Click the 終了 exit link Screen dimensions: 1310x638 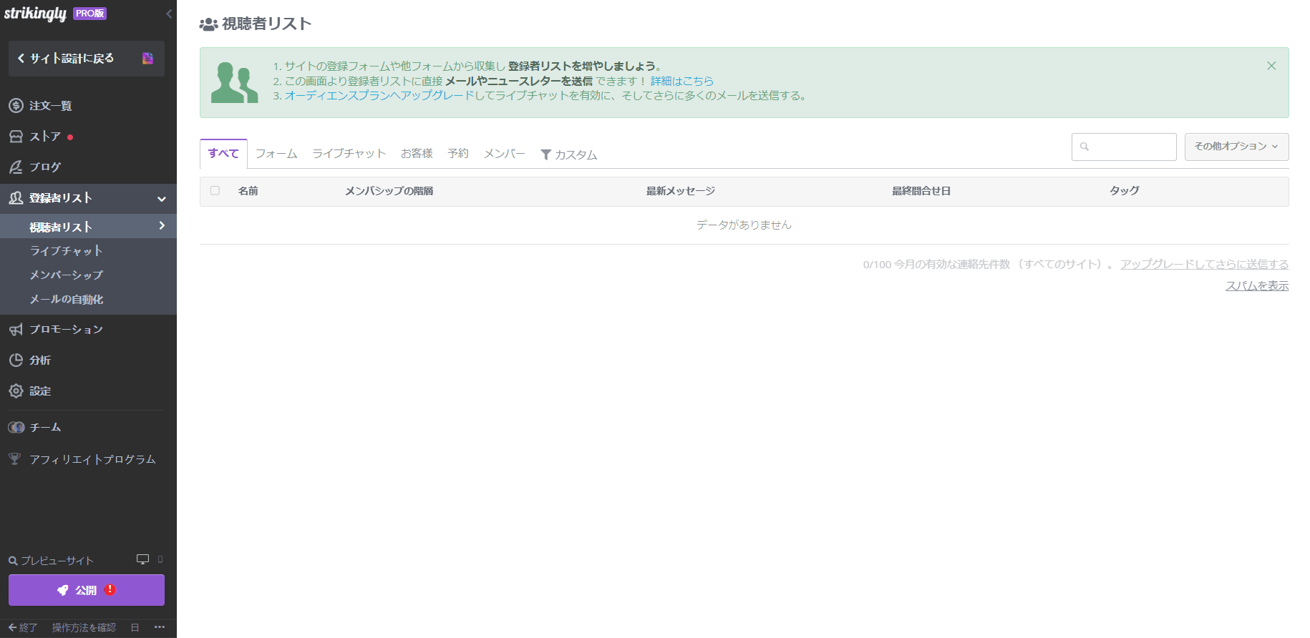(x=23, y=627)
